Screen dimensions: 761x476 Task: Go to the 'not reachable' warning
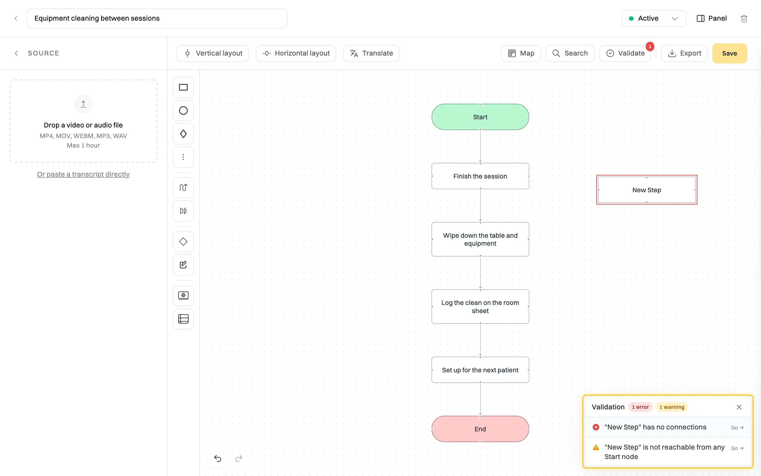737,448
